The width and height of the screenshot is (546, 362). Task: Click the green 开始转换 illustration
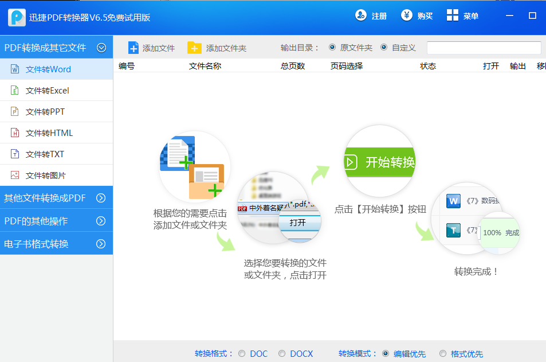pos(379,162)
